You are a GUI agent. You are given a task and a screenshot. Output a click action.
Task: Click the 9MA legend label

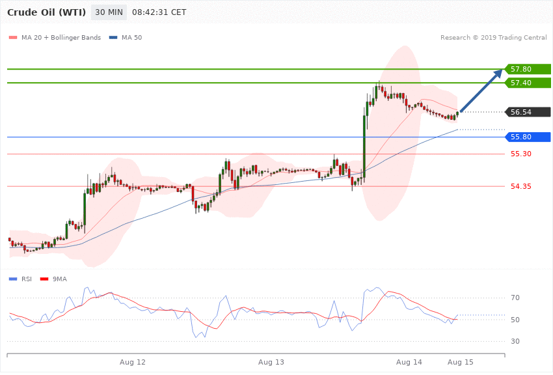60,279
